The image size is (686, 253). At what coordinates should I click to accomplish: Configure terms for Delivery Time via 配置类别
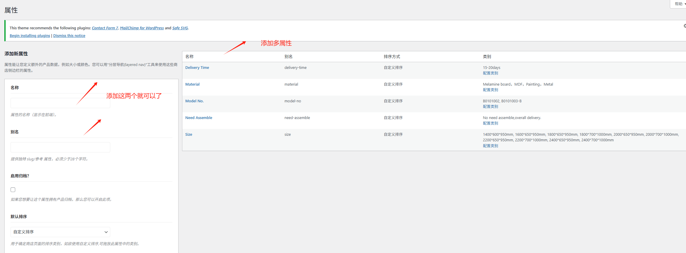[x=490, y=73]
